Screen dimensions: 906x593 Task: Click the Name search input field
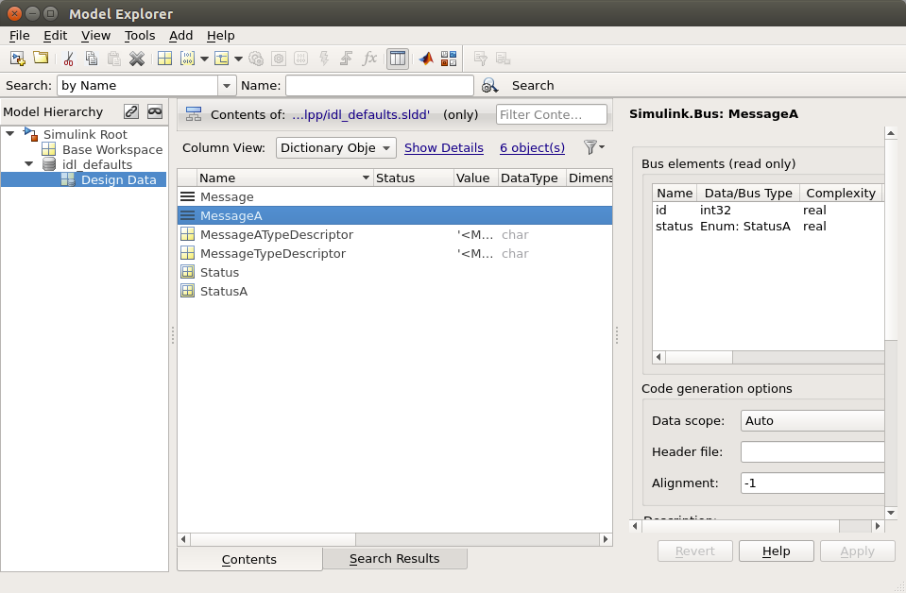(380, 86)
